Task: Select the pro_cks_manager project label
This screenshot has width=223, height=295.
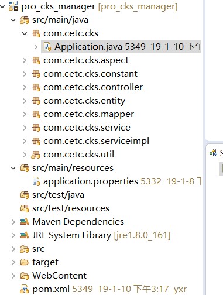Action: tap(59, 6)
